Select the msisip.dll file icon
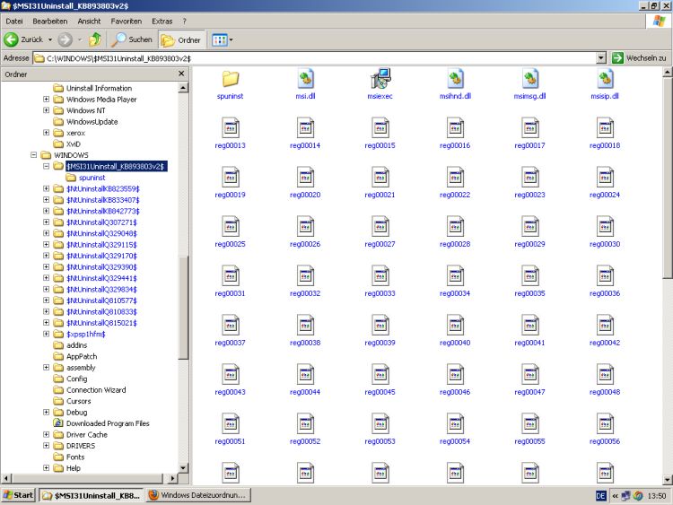Image resolution: width=673 pixels, height=505 pixels. click(605, 79)
